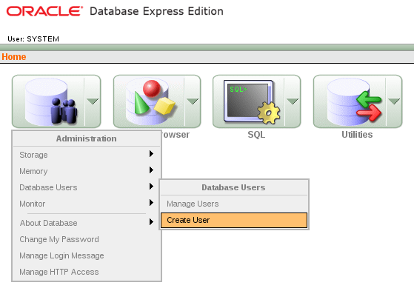Select Storage in Administration menu
414x291 pixels.
click(87, 155)
